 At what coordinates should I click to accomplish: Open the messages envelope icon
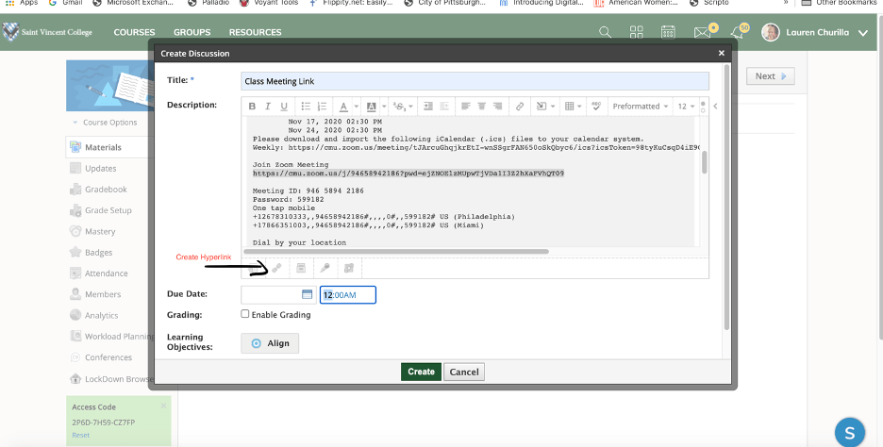click(x=701, y=33)
